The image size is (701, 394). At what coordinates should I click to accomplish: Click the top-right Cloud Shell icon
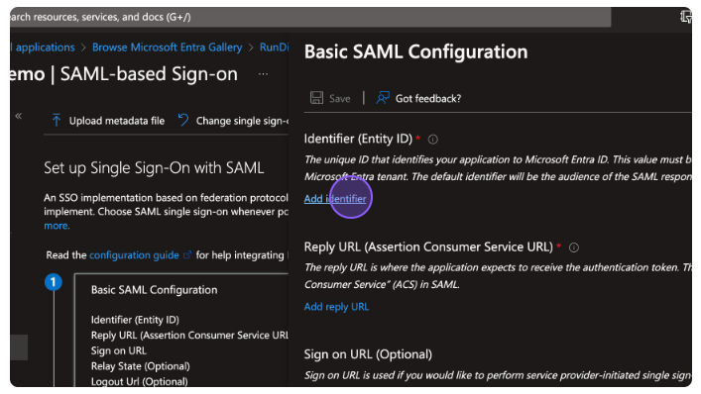click(686, 17)
